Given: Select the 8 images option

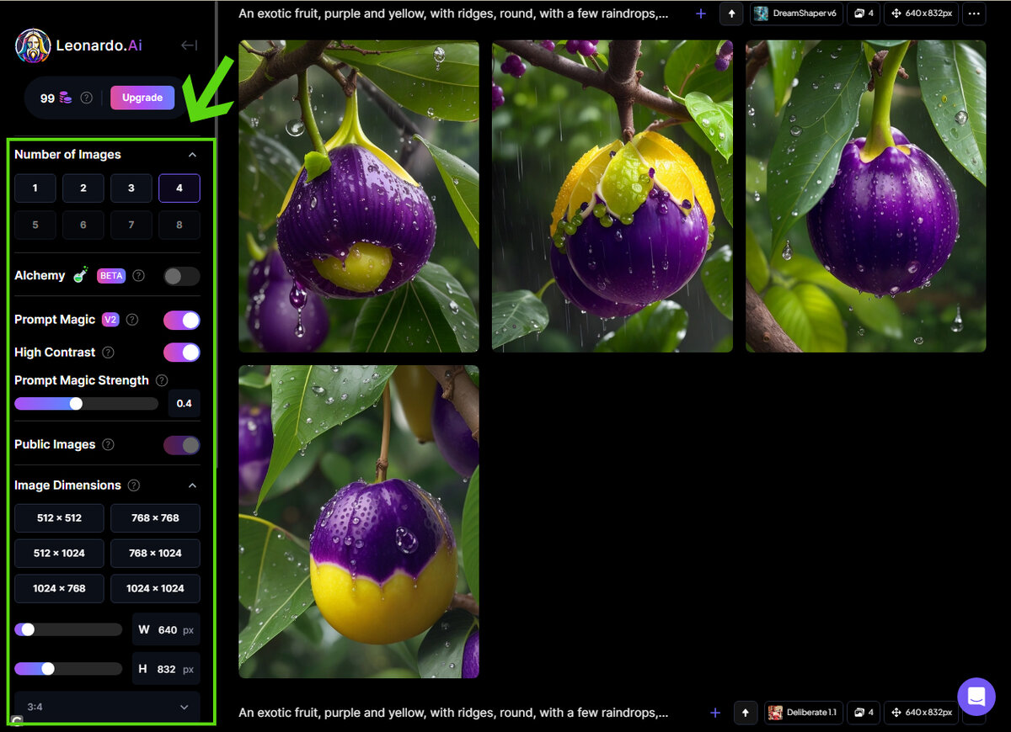Looking at the screenshot, I should [179, 225].
